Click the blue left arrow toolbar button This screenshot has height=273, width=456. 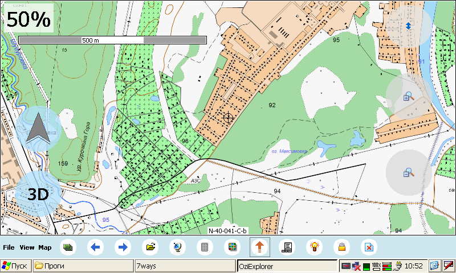[96, 247]
